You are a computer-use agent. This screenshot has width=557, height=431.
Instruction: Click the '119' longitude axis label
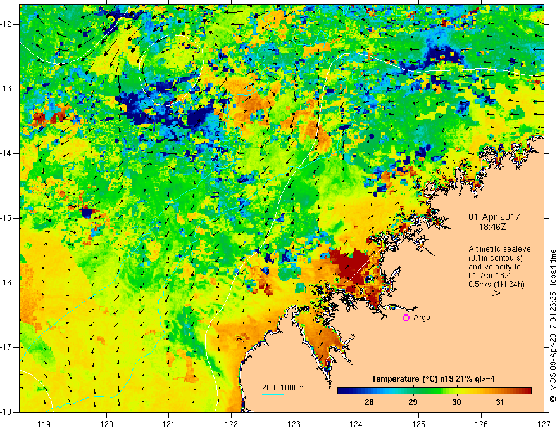pos(44,424)
